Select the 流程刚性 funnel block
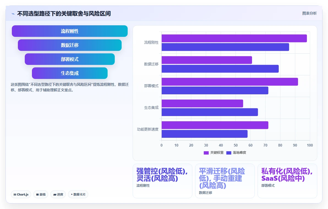 pos(70,31)
